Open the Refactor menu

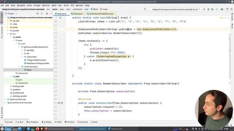click(46, 5)
